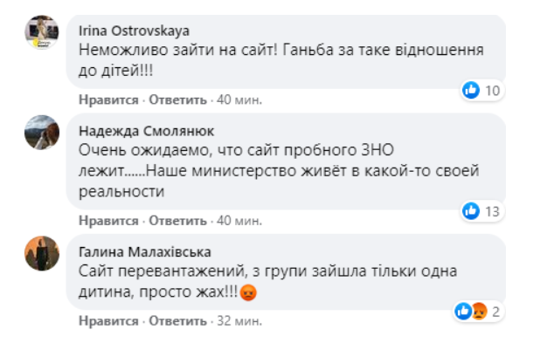Open Irina Ostrovskaya's name link
The height and width of the screenshot is (343, 547).
click(134, 31)
